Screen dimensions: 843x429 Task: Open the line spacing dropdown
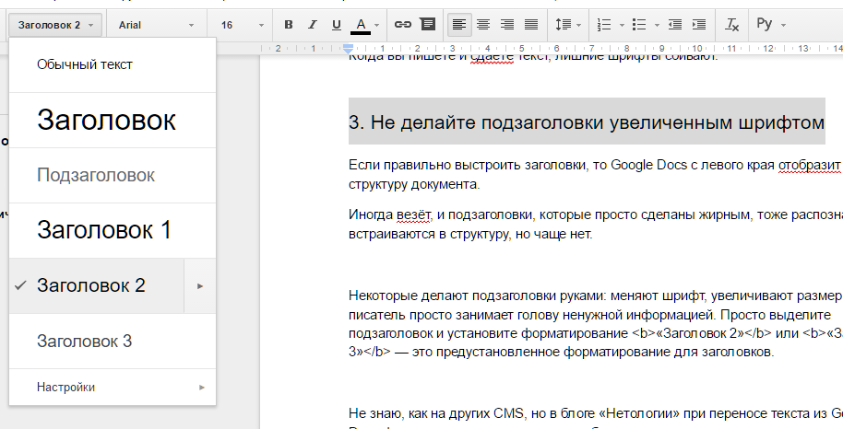[565, 24]
